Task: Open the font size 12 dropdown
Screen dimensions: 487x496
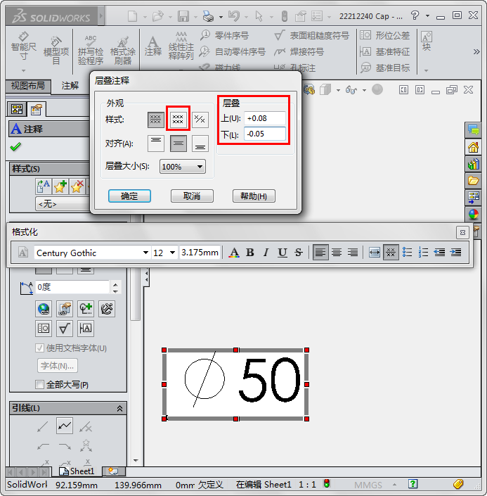Action: [172, 253]
